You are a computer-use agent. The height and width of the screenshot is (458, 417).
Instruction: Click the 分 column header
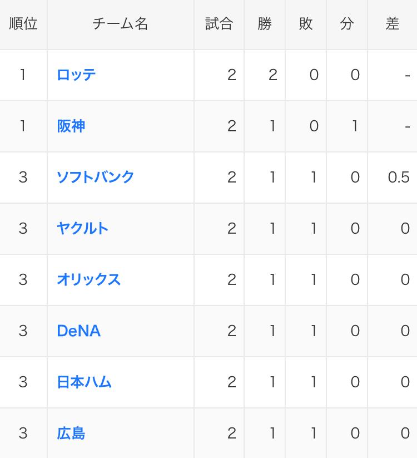(x=347, y=24)
